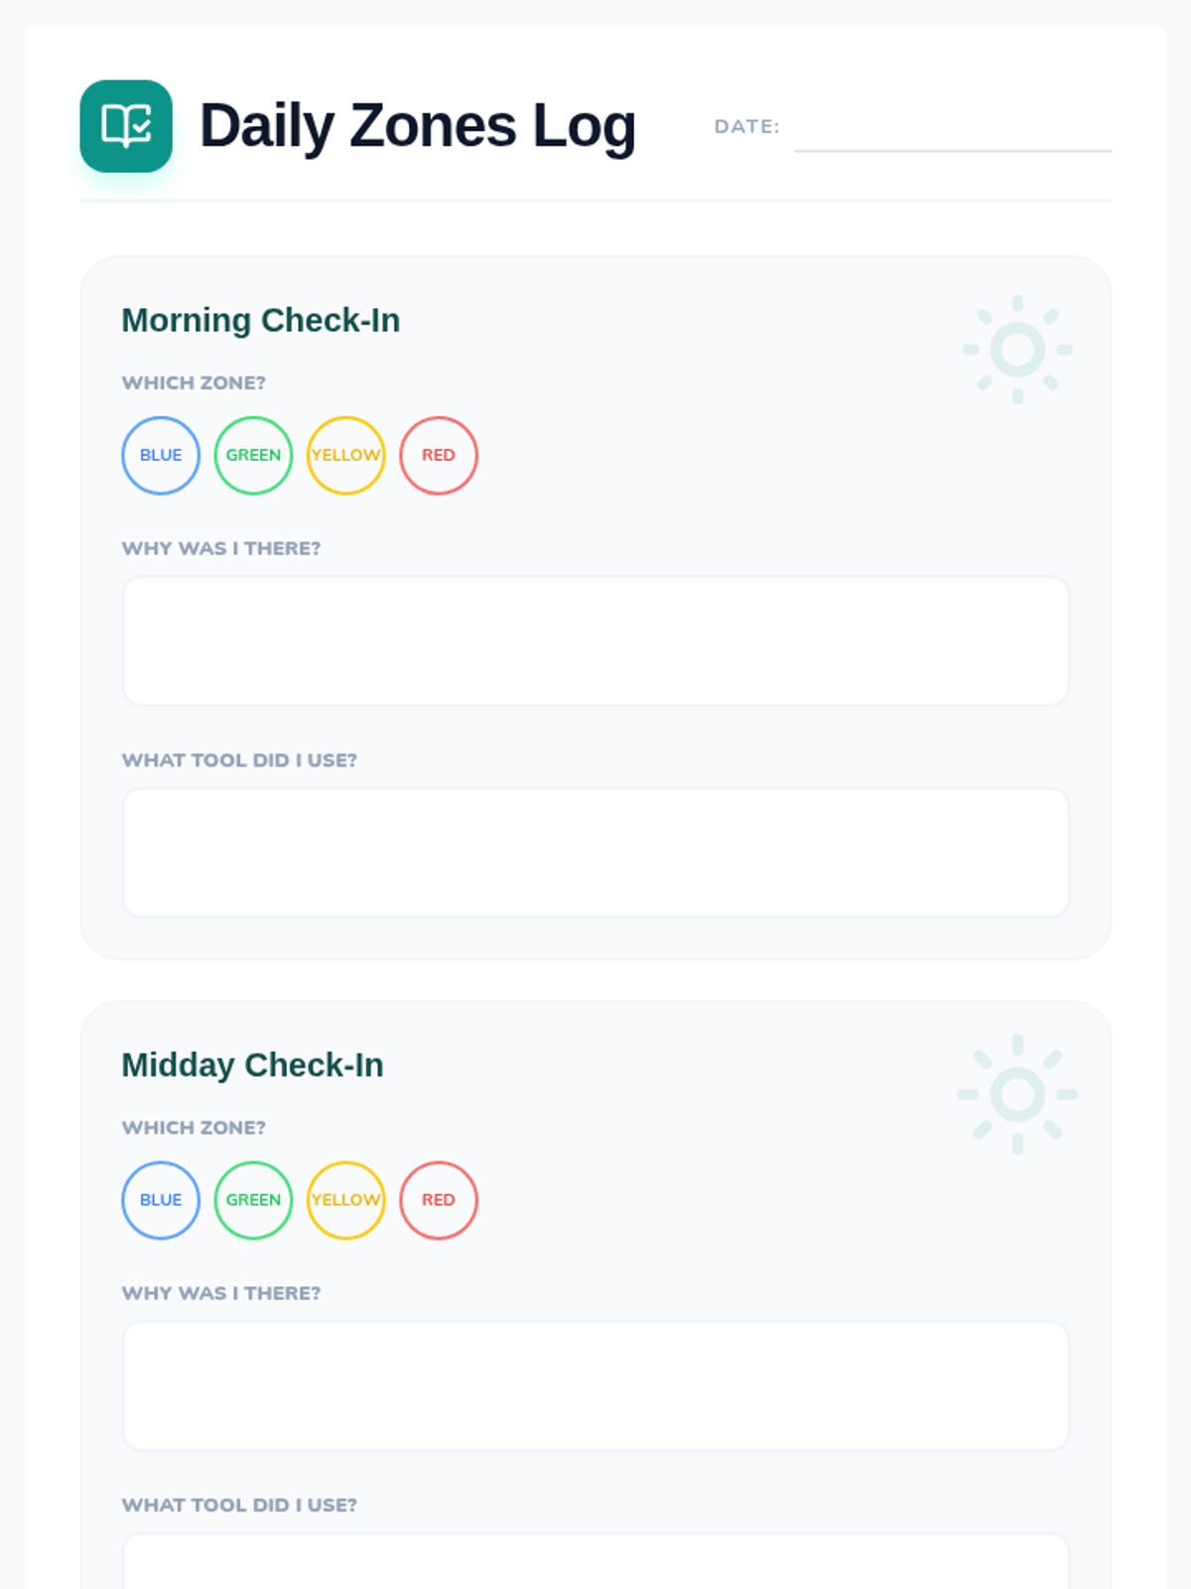Screen dimensions: 1191x1589
Task: Mark the RED zone for Midday Check-In
Action: point(439,1200)
